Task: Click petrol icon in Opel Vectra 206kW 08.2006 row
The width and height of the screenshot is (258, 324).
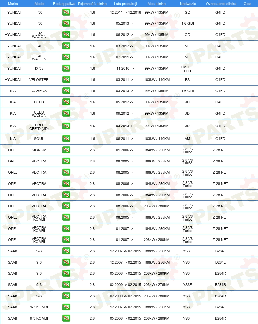Action: pos(66,206)
